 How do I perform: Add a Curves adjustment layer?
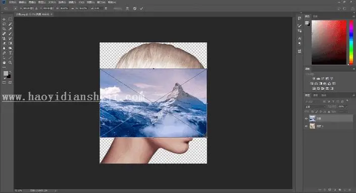[323, 79]
